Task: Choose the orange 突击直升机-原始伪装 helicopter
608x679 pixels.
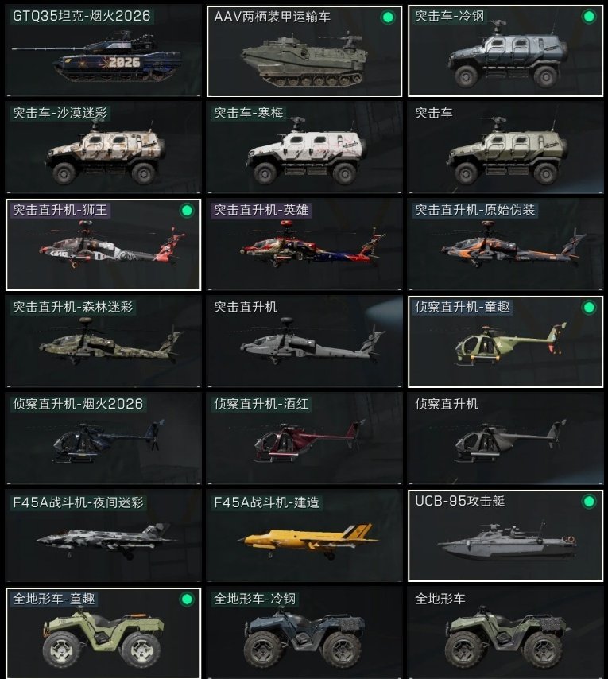Action: pos(505,245)
